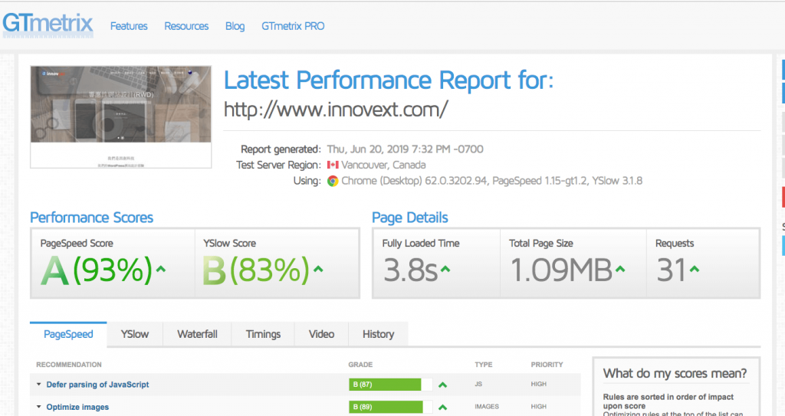
Task: Select the YSlow tab
Action: (135, 334)
